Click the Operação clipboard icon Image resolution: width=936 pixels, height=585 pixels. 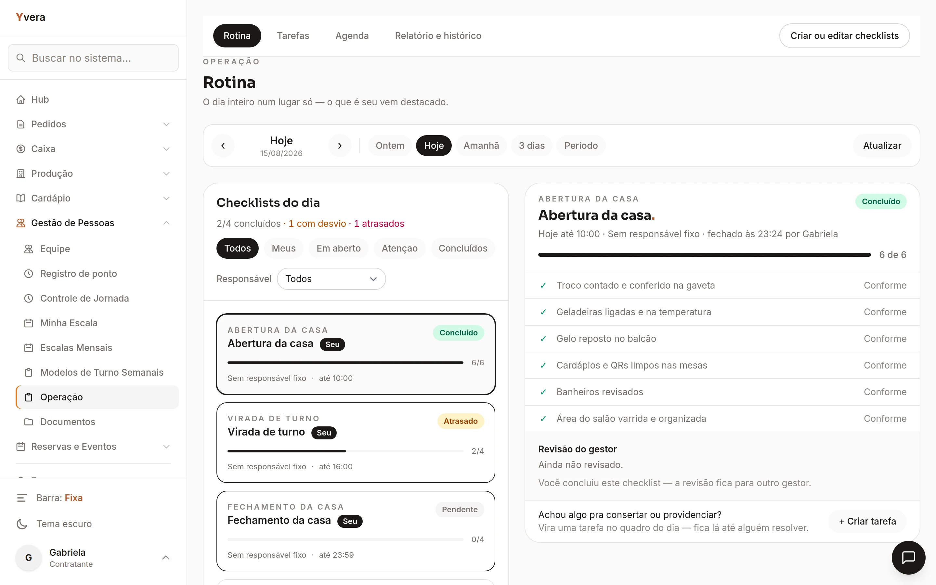(29, 397)
